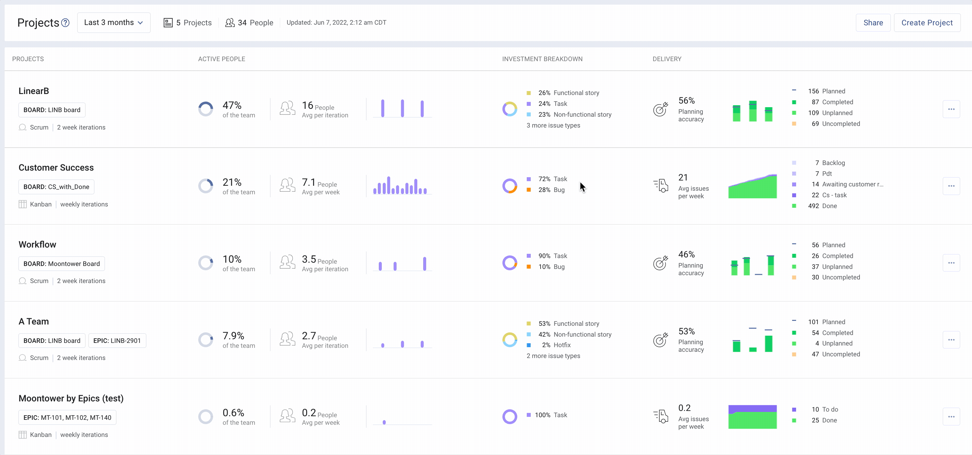The height and width of the screenshot is (455, 972).
Task: Click the 100% Task investment donut
Action: pos(510,417)
